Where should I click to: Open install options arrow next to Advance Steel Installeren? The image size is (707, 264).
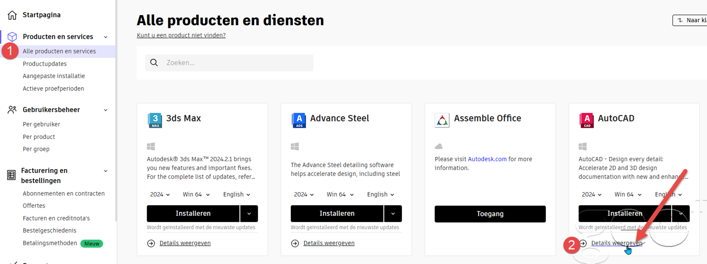393,213
